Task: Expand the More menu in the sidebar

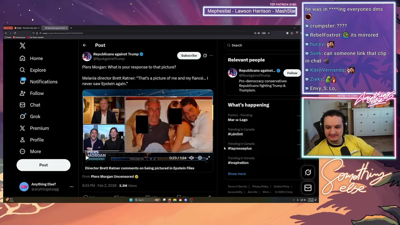Action: click(x=30, y=151)
